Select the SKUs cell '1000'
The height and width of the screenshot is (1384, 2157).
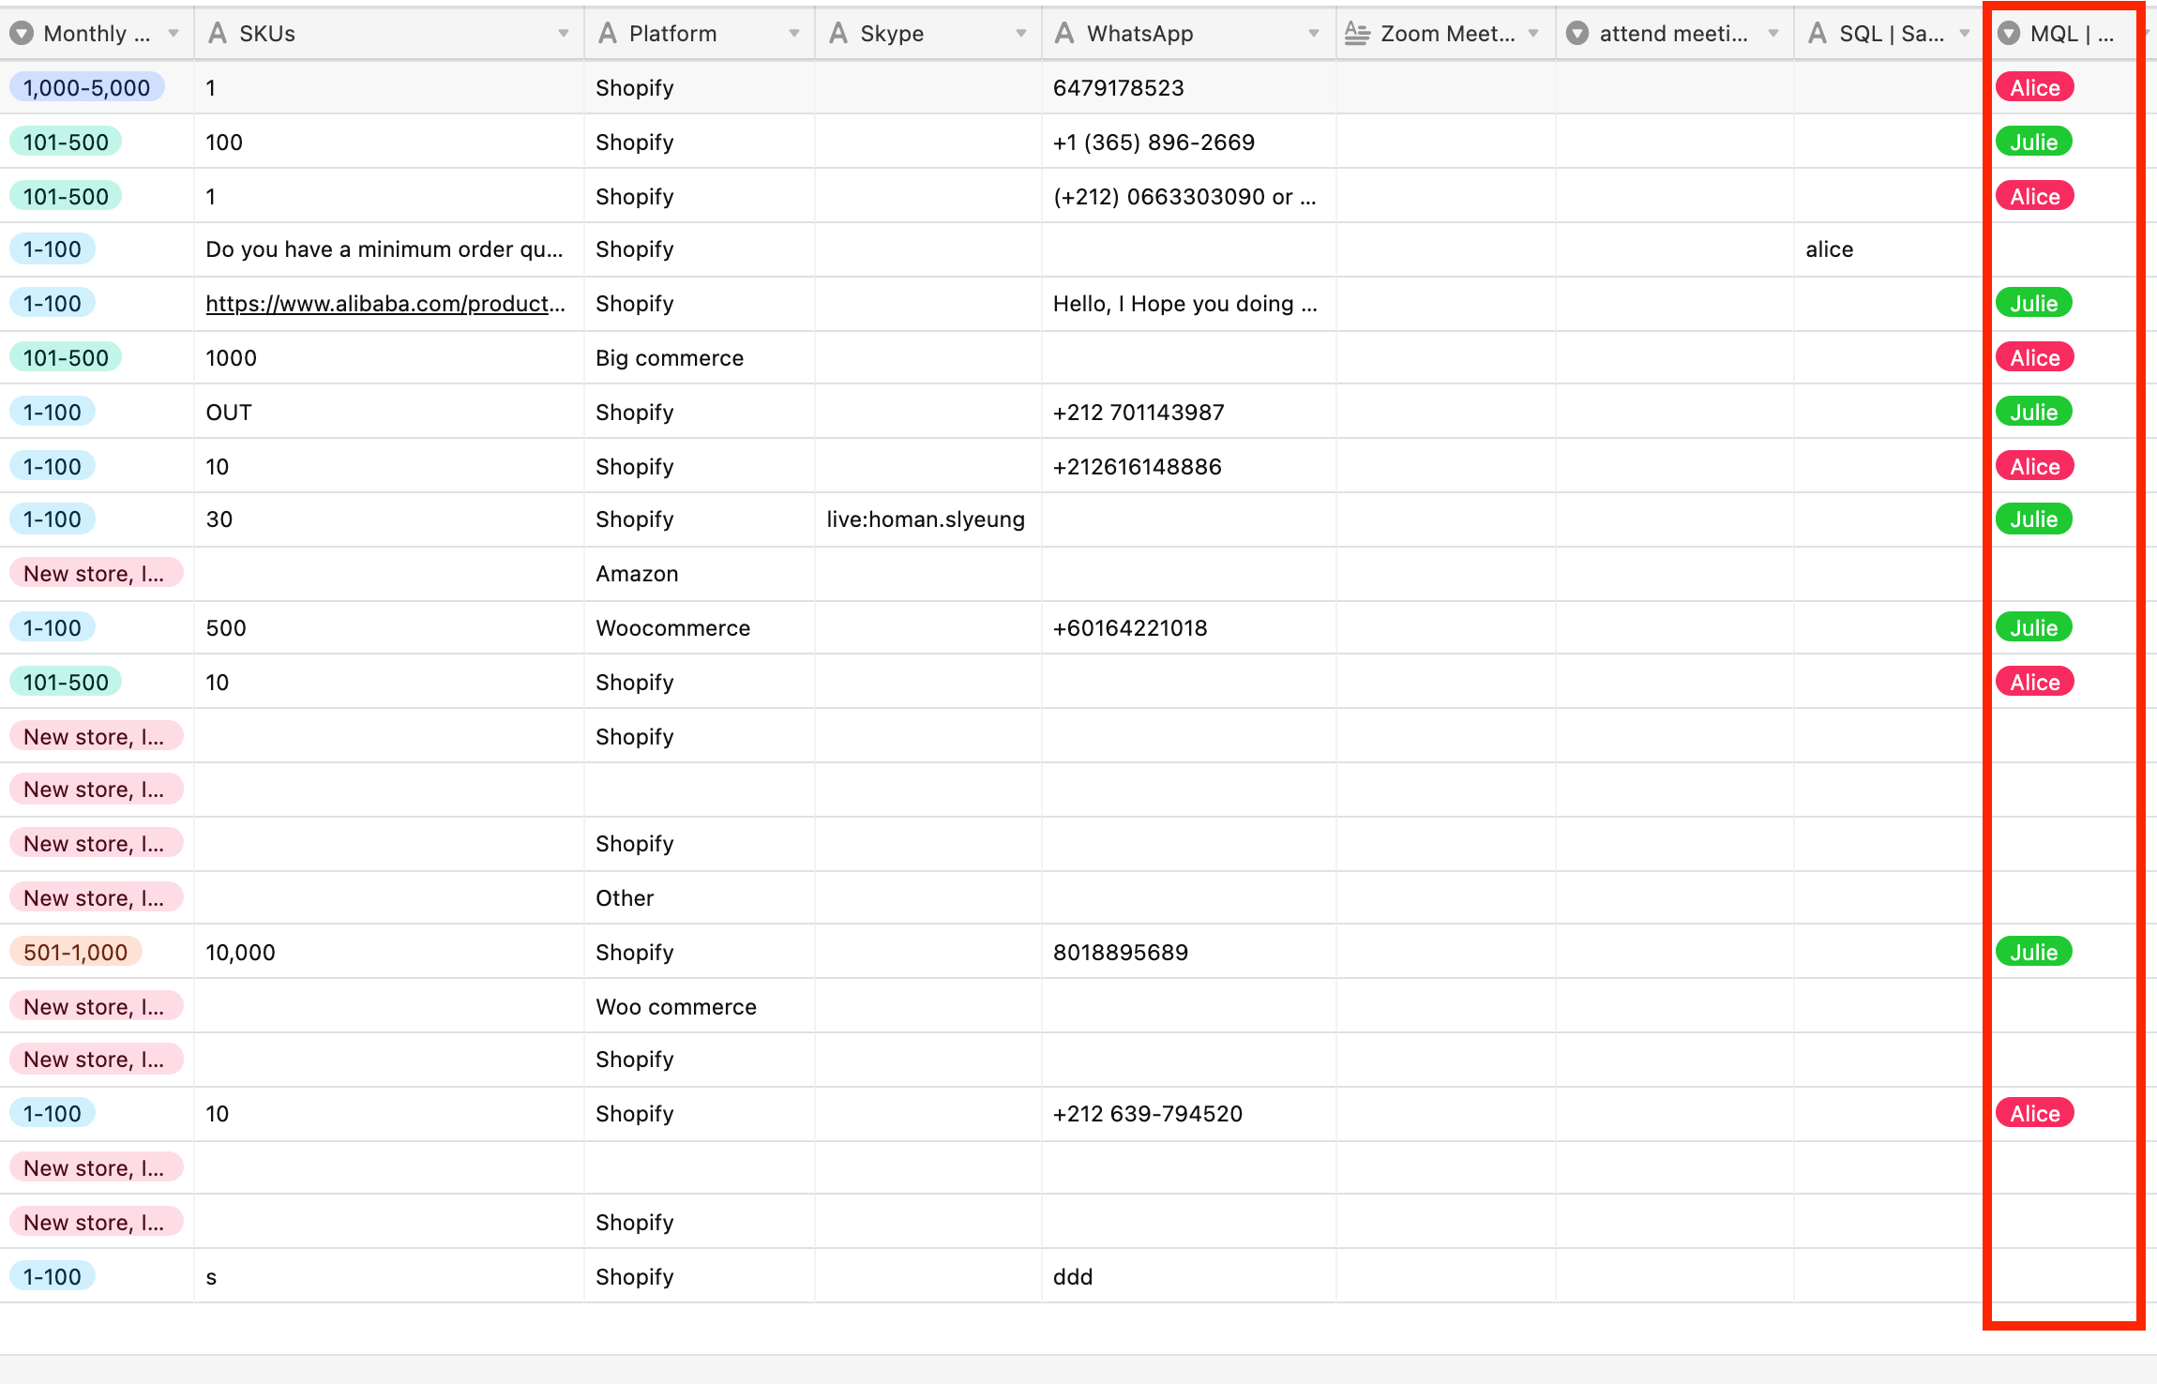point(388,358)
